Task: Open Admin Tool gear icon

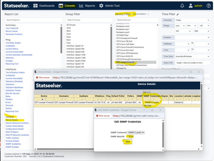Action: coord(101,6)
